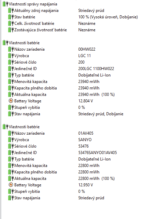This screenshot has height=219, width=159.
Task: Select 'Dobíjateľné Li-Ion' value in SANYO battery section
Action: point(94,159)
